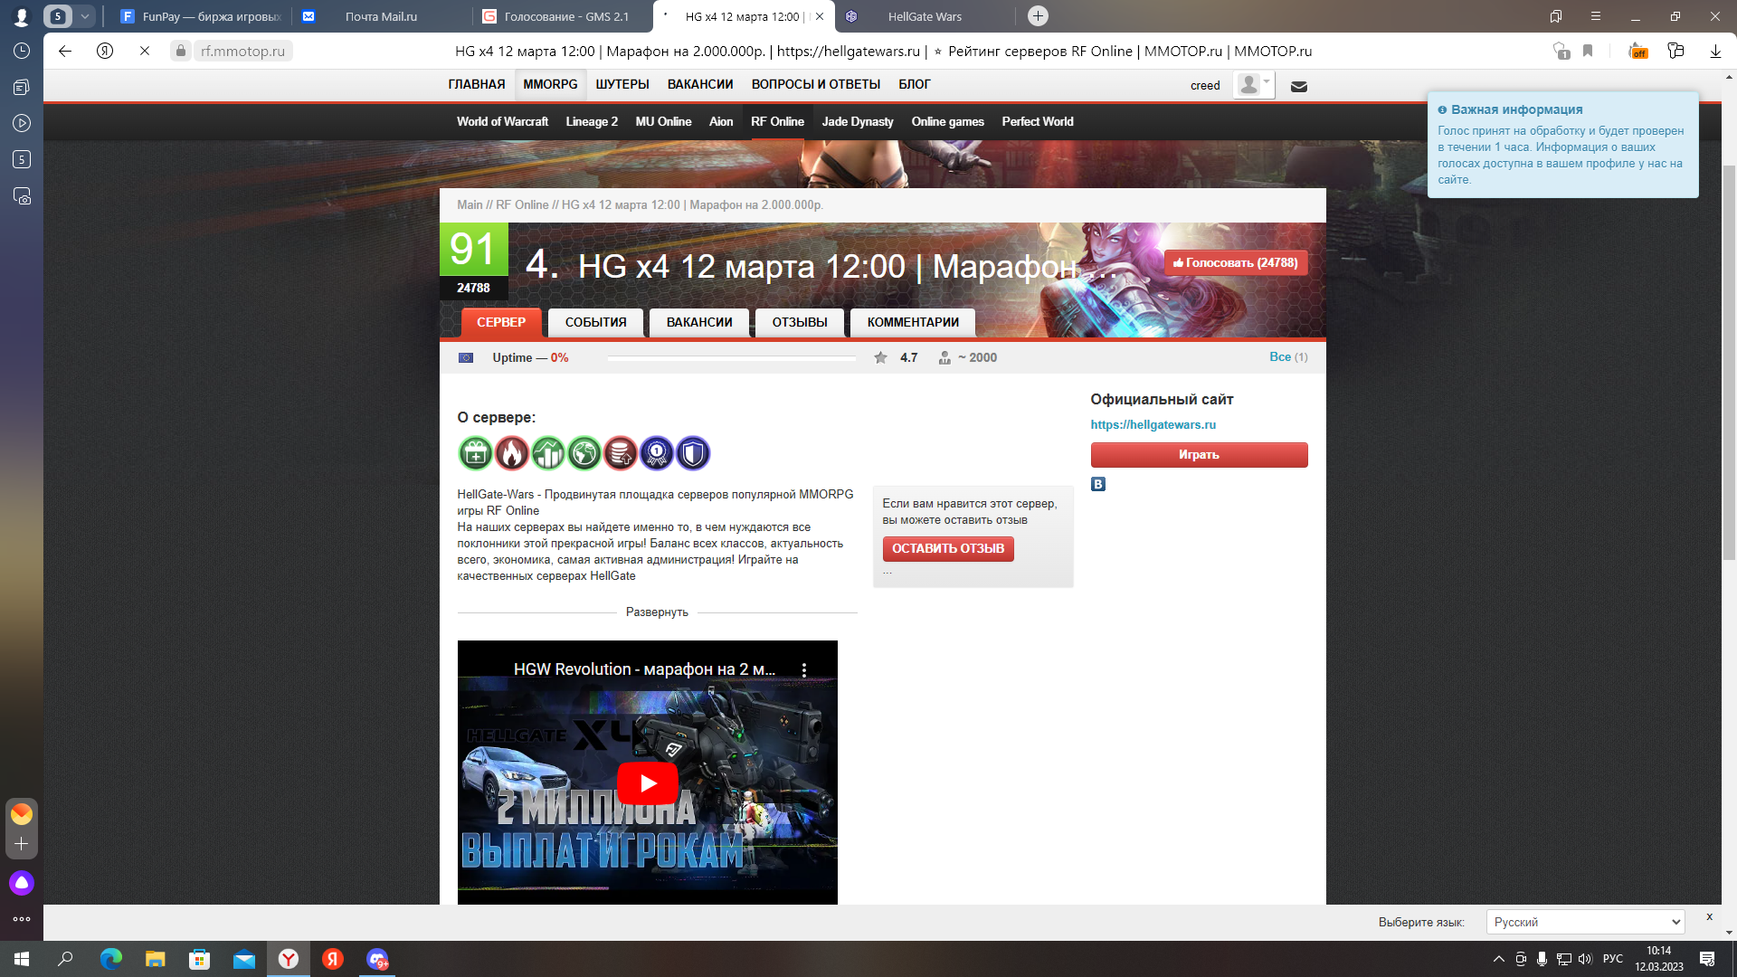The width and height of the screenshot is (1737, 977).
Task: Open History clock icon in sidebar
Action: click(x=22, y=52)
